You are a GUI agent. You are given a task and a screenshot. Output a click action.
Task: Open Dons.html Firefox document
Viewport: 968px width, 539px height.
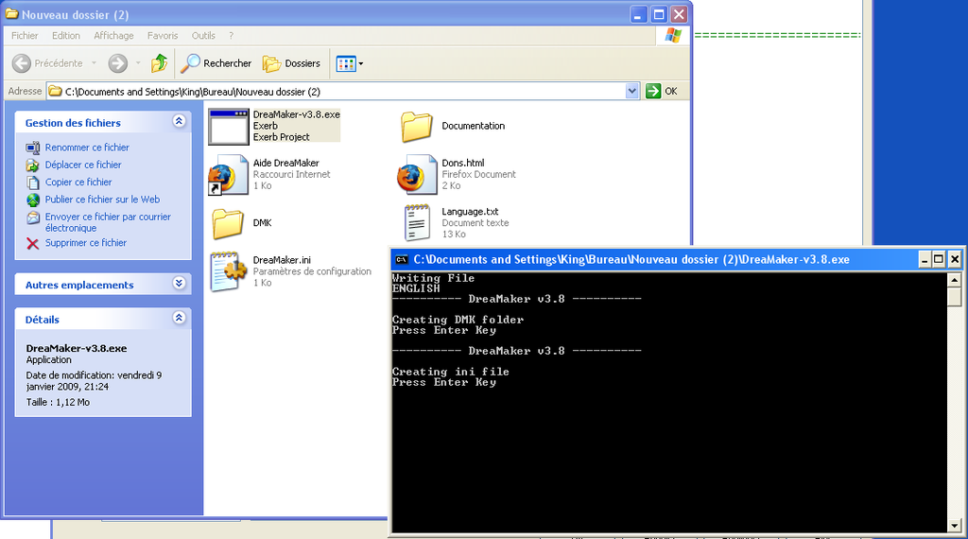click(416, 175)
